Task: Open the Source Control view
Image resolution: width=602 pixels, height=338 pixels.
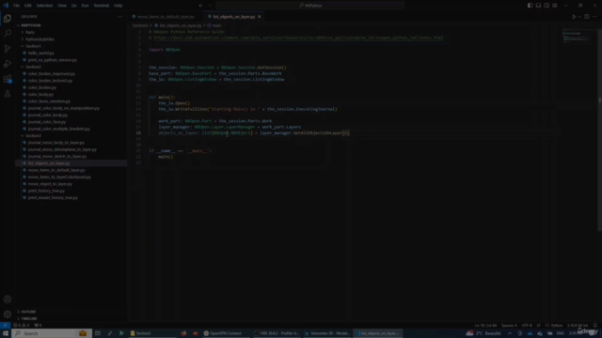Action: [x=8, y=48]
